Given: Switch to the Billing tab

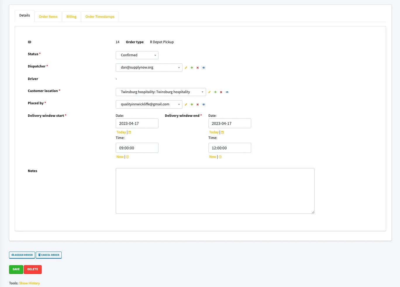Looking at the screenshot, I should 71,17.
